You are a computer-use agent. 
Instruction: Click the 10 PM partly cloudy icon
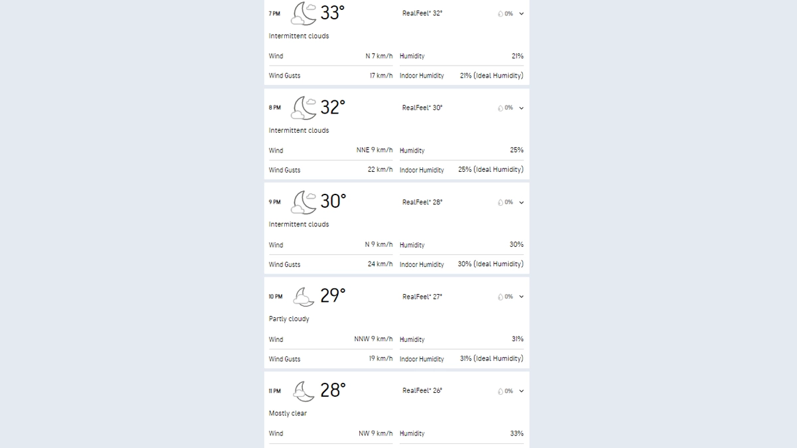tap(304, 297)
